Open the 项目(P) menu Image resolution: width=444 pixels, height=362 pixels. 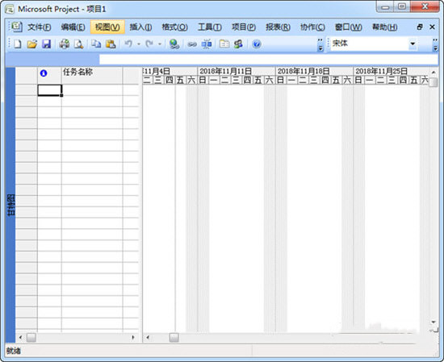[244, 27]
